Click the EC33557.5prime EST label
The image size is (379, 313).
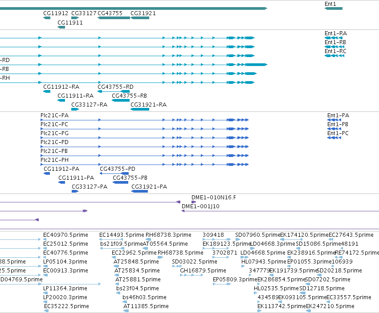click(349, 297)
